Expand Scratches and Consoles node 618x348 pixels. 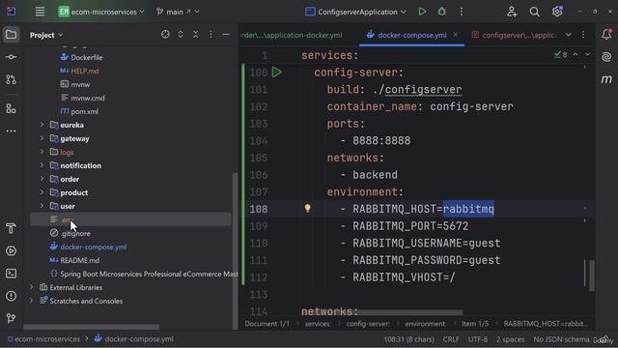point(31,301)
